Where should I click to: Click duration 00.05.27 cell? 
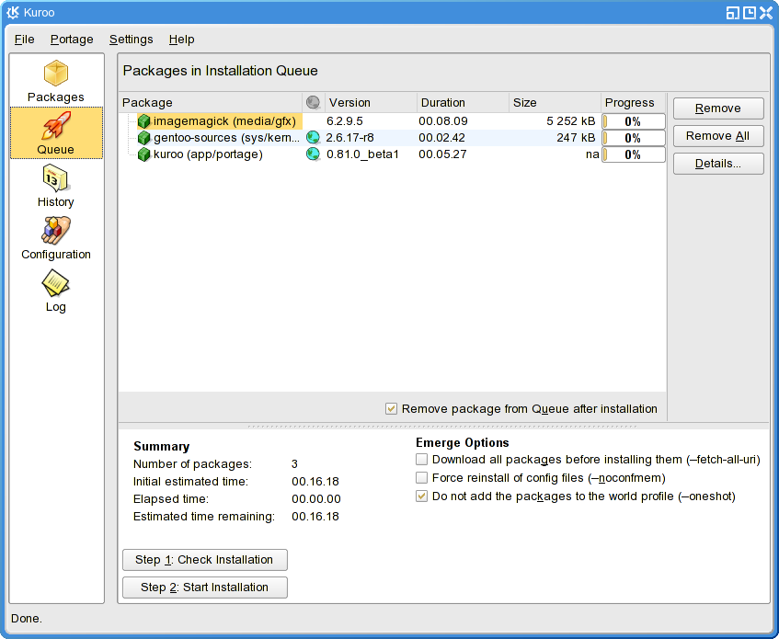tap(442, 154)
